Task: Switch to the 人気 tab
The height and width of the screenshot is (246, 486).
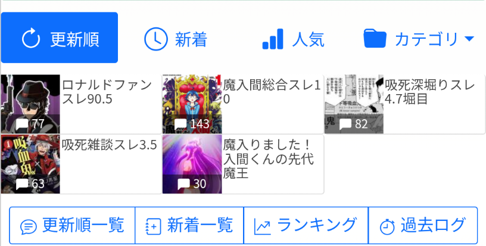Action: click(x=293, y=39)
